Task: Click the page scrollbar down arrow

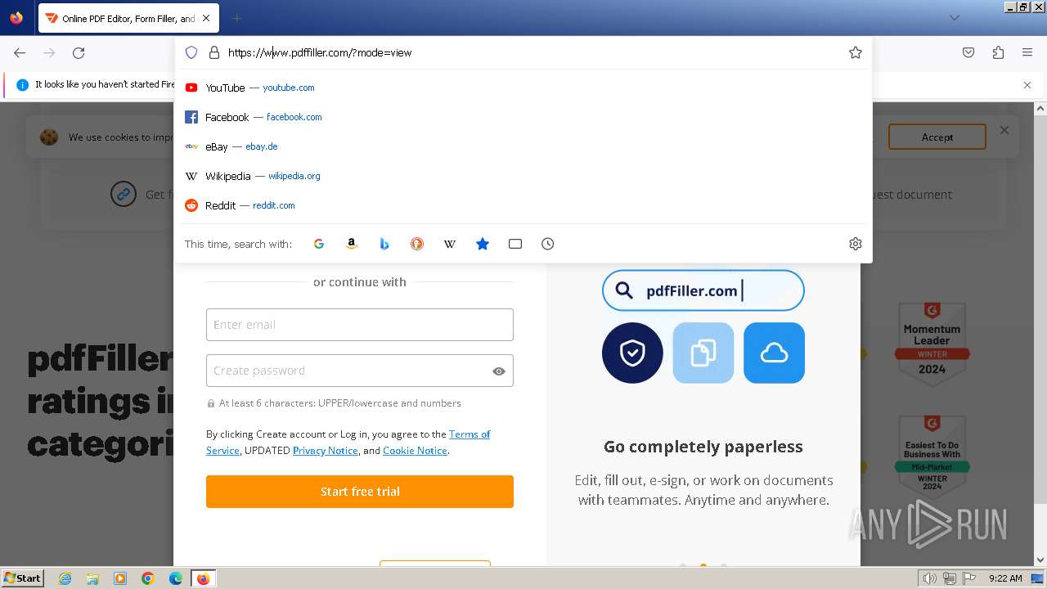Action: (x=1040, y=560)
